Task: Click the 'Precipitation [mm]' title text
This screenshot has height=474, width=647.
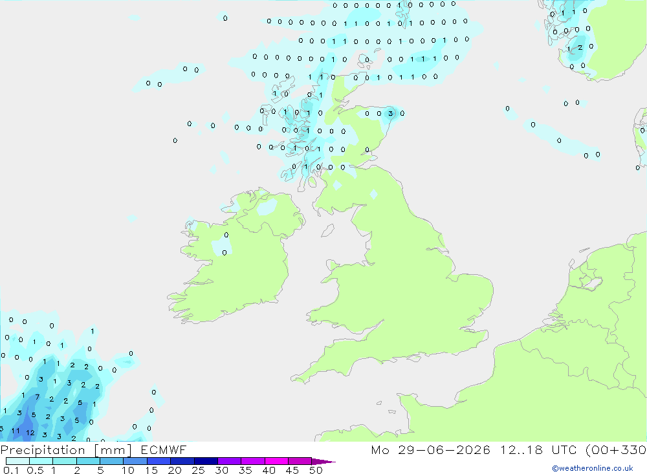Action: [66, 450]
